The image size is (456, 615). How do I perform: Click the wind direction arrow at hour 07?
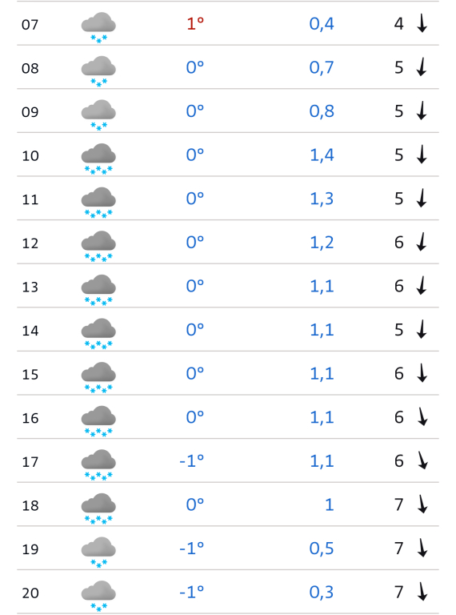point(422,23)
